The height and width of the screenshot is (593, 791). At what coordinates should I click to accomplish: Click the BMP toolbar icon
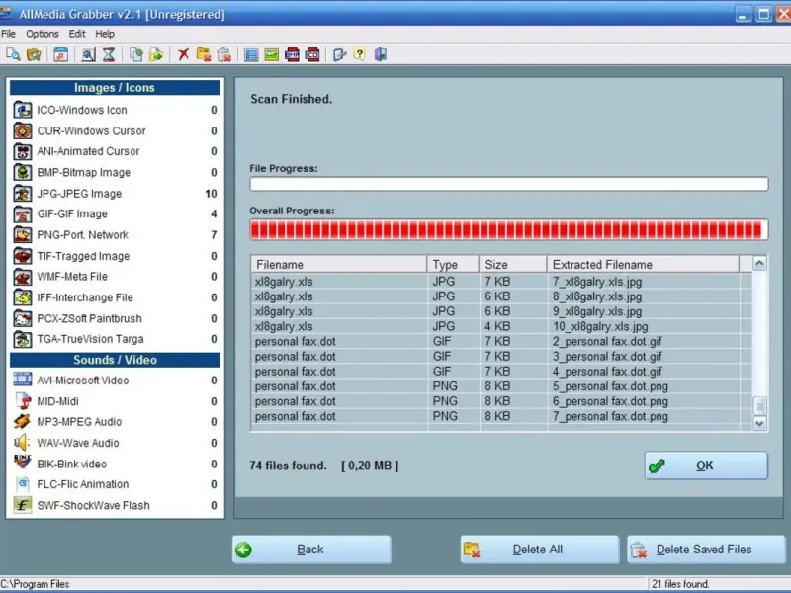[x=293, y=55]
